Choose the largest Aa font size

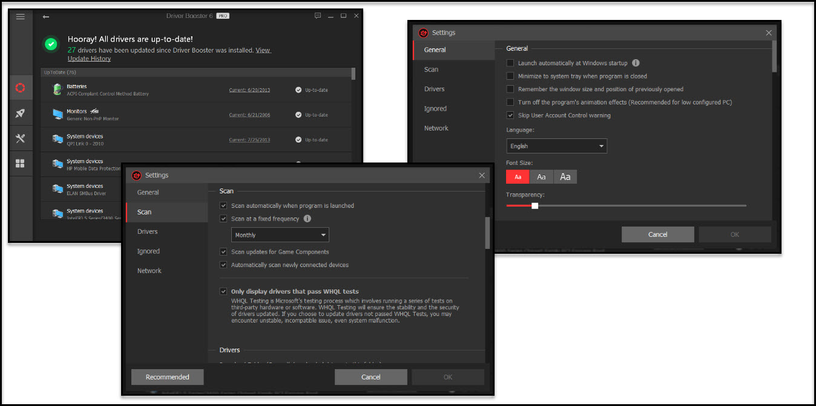(x=565, y=177)
